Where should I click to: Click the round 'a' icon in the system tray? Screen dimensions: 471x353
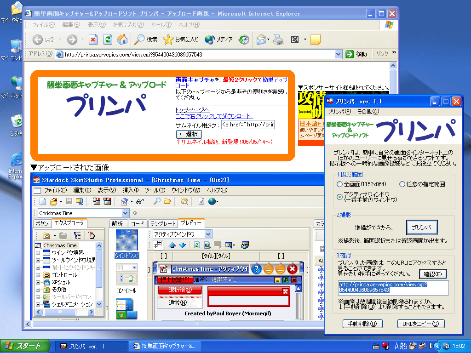pyautogui.click(x=446, y=347)
